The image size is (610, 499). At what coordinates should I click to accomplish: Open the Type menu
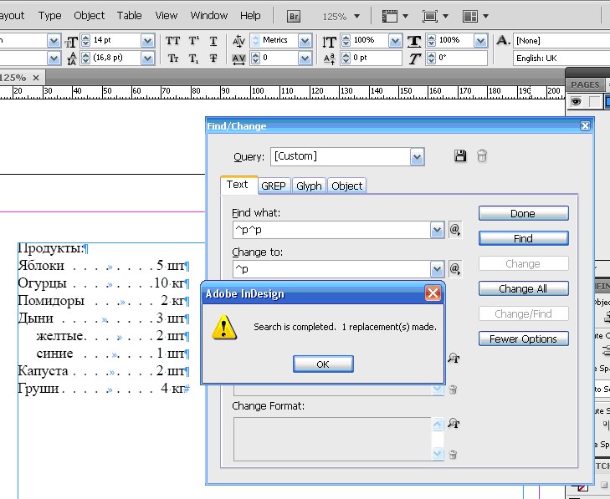click(x=50, y=16)
